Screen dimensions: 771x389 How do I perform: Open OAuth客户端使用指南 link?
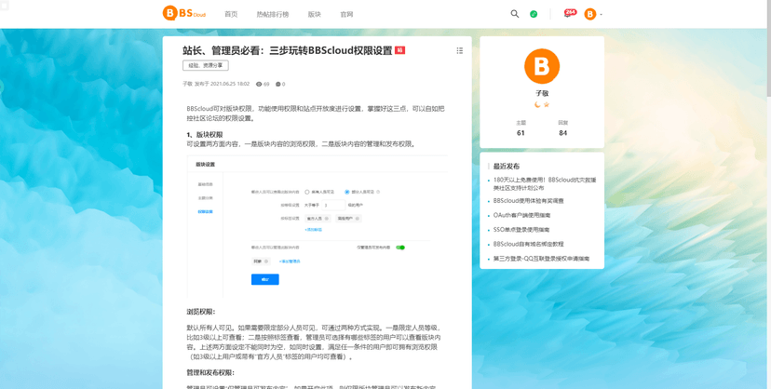[x=521, y=215]
